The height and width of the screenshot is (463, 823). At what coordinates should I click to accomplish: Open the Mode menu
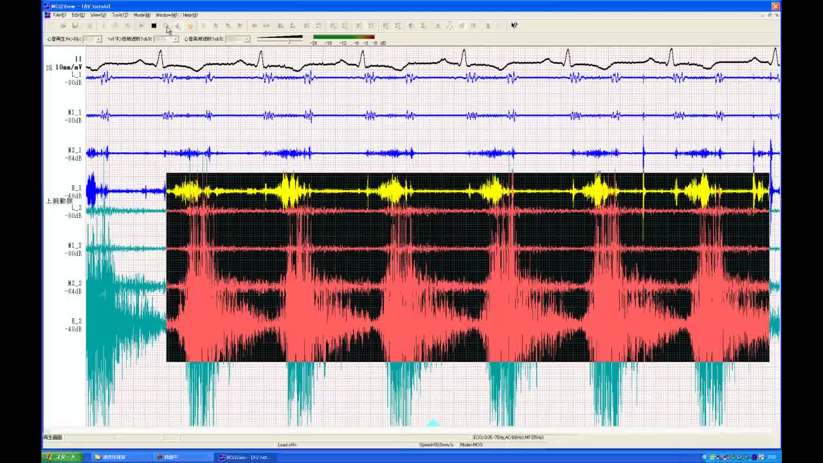tap(141, 15)
